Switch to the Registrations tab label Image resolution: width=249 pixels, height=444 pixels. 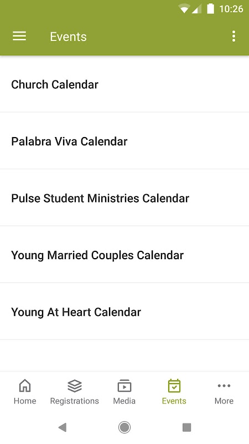[x=75, y=401]
